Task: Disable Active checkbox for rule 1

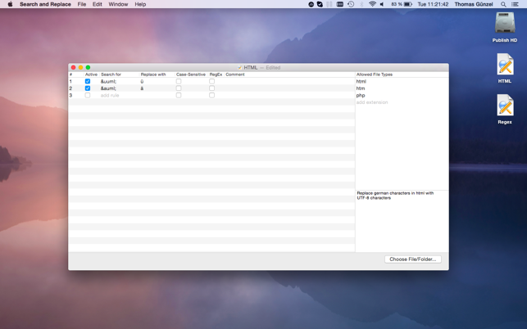Action: (88, 81)
